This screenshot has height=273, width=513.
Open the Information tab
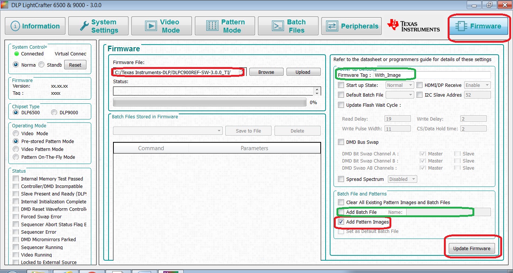pos(35,26)
